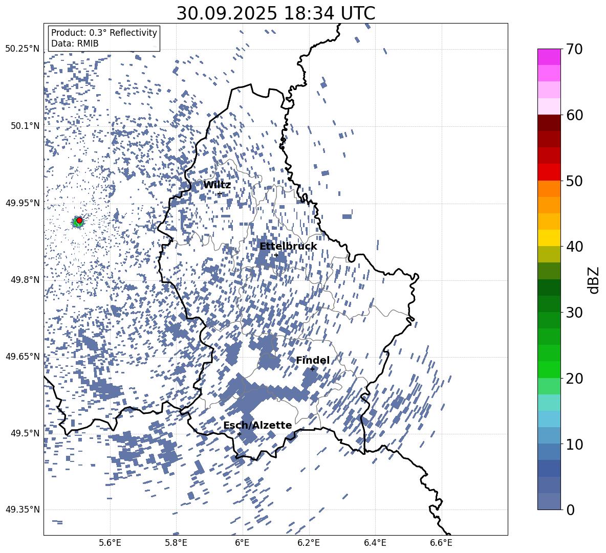Click the 5.6°E longitude label

coord(110,543)
